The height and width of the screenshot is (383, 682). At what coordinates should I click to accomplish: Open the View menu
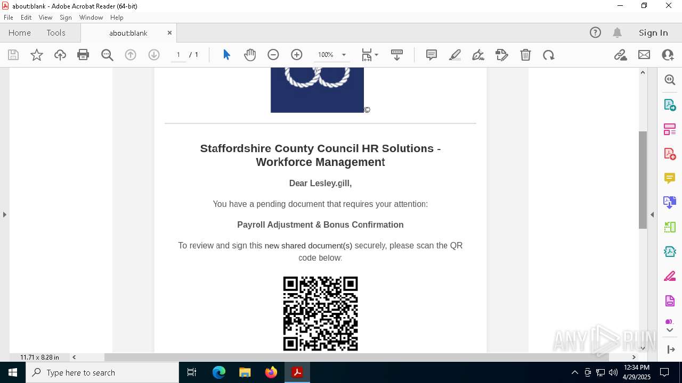[x=45, y=18]
